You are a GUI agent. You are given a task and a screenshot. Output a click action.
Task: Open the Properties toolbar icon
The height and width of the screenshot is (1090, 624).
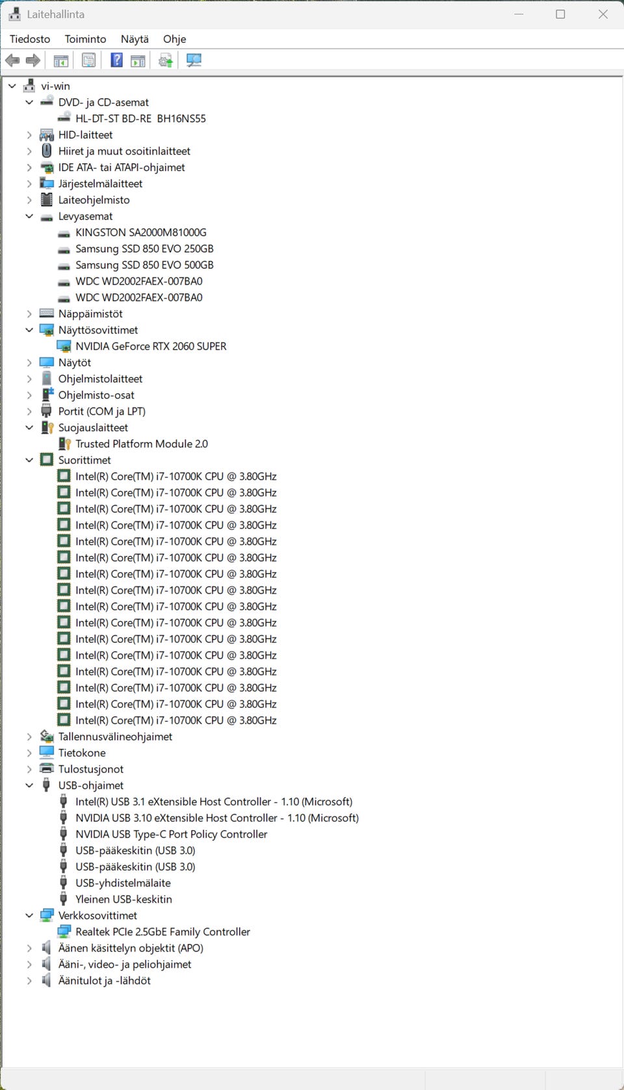click(88, 60)
